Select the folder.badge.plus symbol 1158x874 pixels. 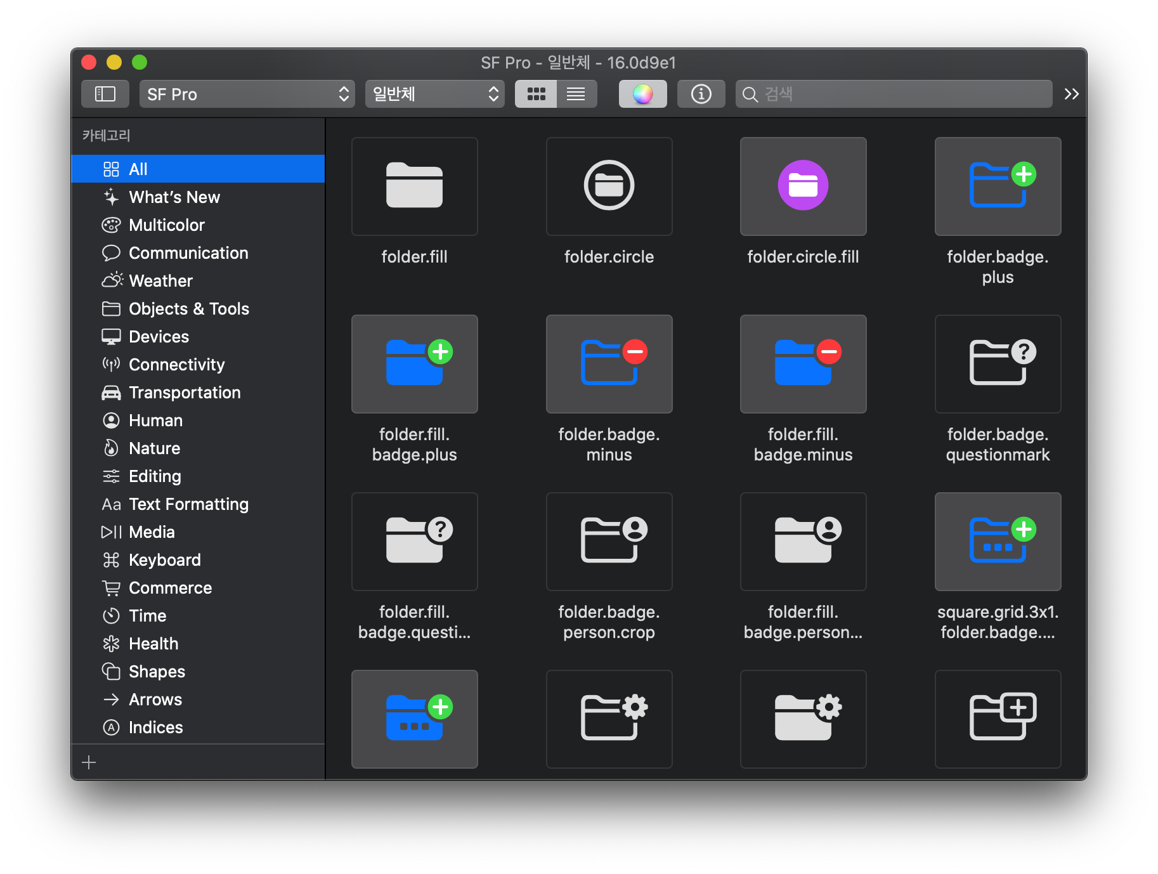tap(998, 186)
